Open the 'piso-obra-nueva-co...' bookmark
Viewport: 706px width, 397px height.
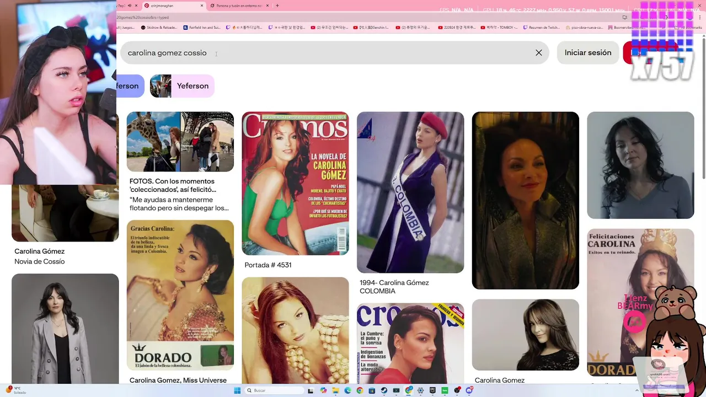point(585,28)
